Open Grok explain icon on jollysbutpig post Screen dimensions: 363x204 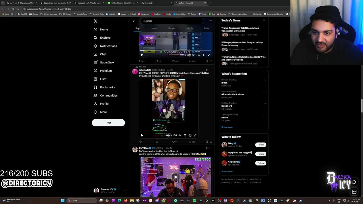207,70
